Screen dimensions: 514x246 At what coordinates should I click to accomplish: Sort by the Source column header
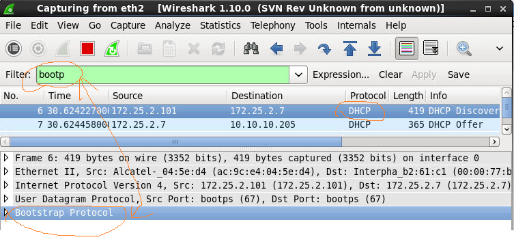167,96
